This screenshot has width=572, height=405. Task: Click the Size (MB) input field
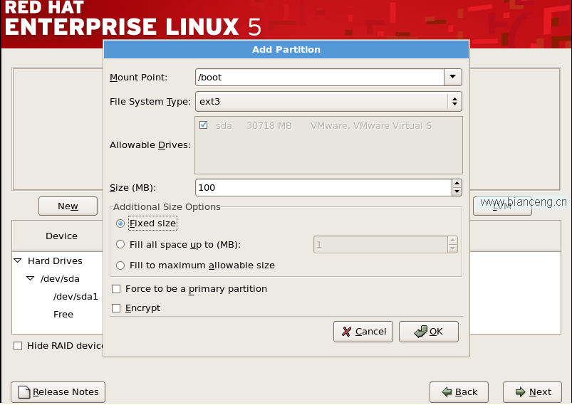(x=323, y=187)
